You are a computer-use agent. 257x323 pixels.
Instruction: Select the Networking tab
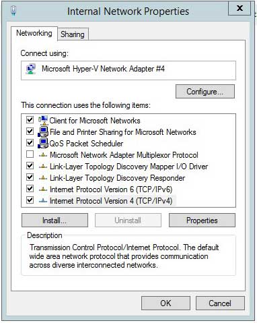[x=34, y=33]
